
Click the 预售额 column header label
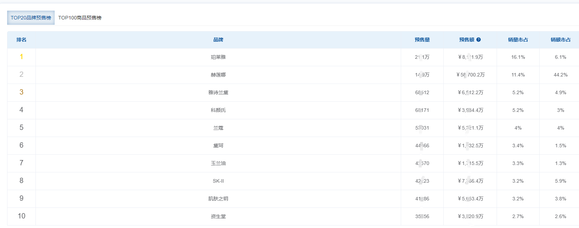click(x=467, y=40)
